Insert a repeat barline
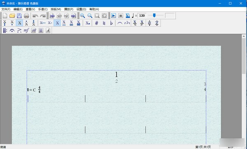247x149 pixels. point(5,30)
